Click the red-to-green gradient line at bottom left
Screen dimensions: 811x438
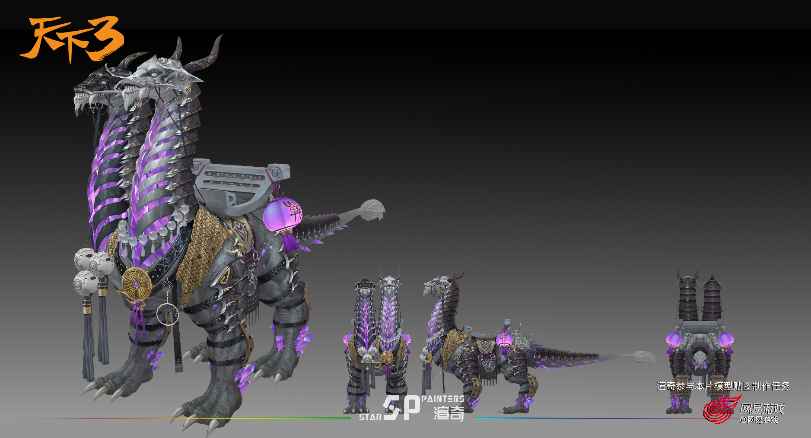pos(194,418)
